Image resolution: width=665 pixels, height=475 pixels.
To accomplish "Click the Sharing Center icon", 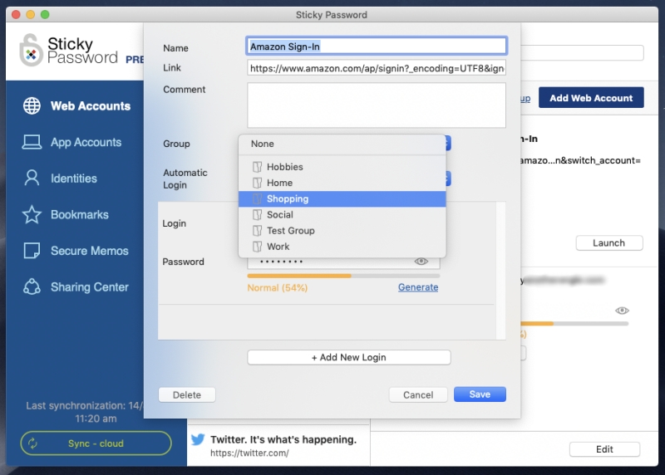I will pos(32,286).
